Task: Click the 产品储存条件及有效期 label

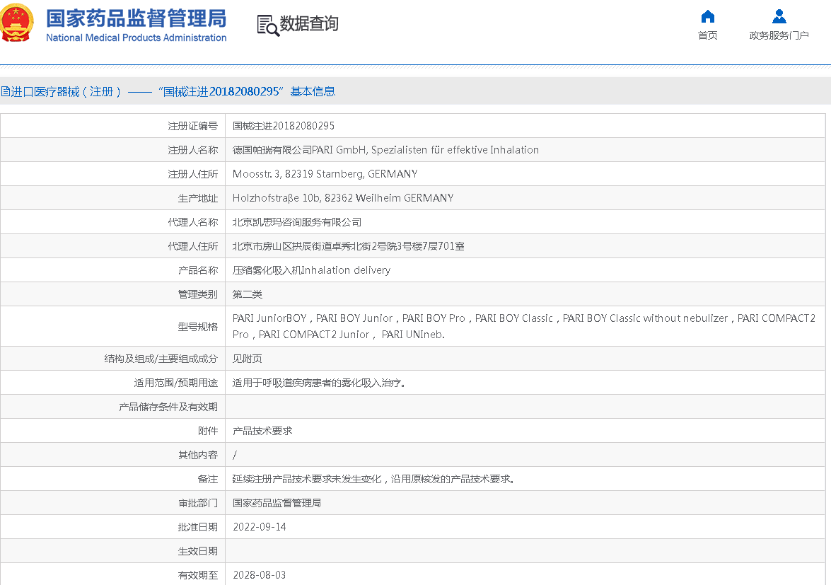Action: [x=168, y=407]
